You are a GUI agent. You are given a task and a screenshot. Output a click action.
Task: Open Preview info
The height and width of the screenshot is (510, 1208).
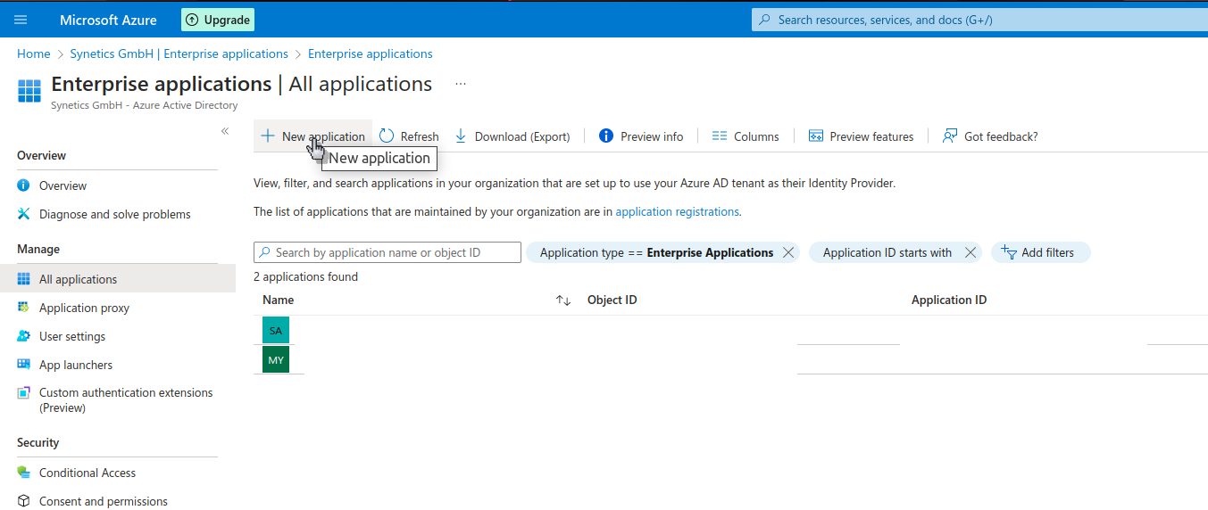pos(641,136)
